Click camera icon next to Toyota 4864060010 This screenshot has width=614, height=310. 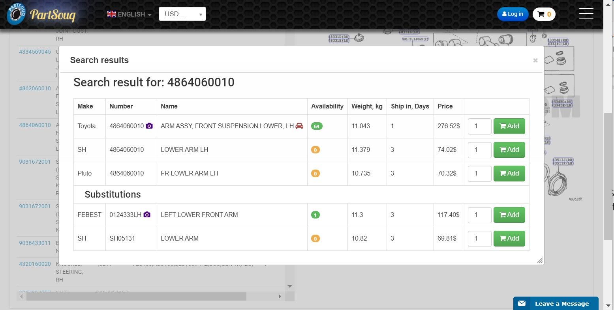[x=149, y=126]
